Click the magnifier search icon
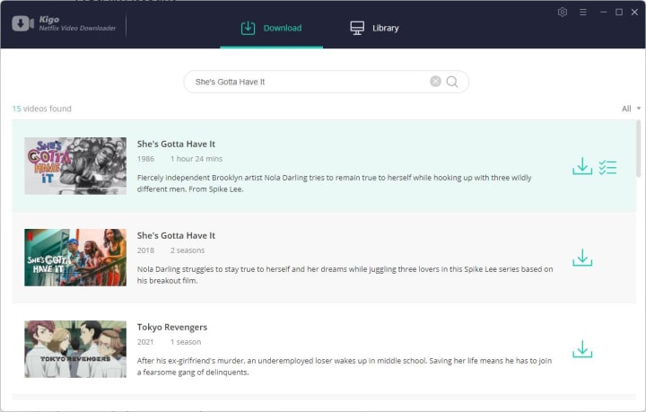This screenshot has width=646, height=412. pyautogui.click(x=452, y=82)
